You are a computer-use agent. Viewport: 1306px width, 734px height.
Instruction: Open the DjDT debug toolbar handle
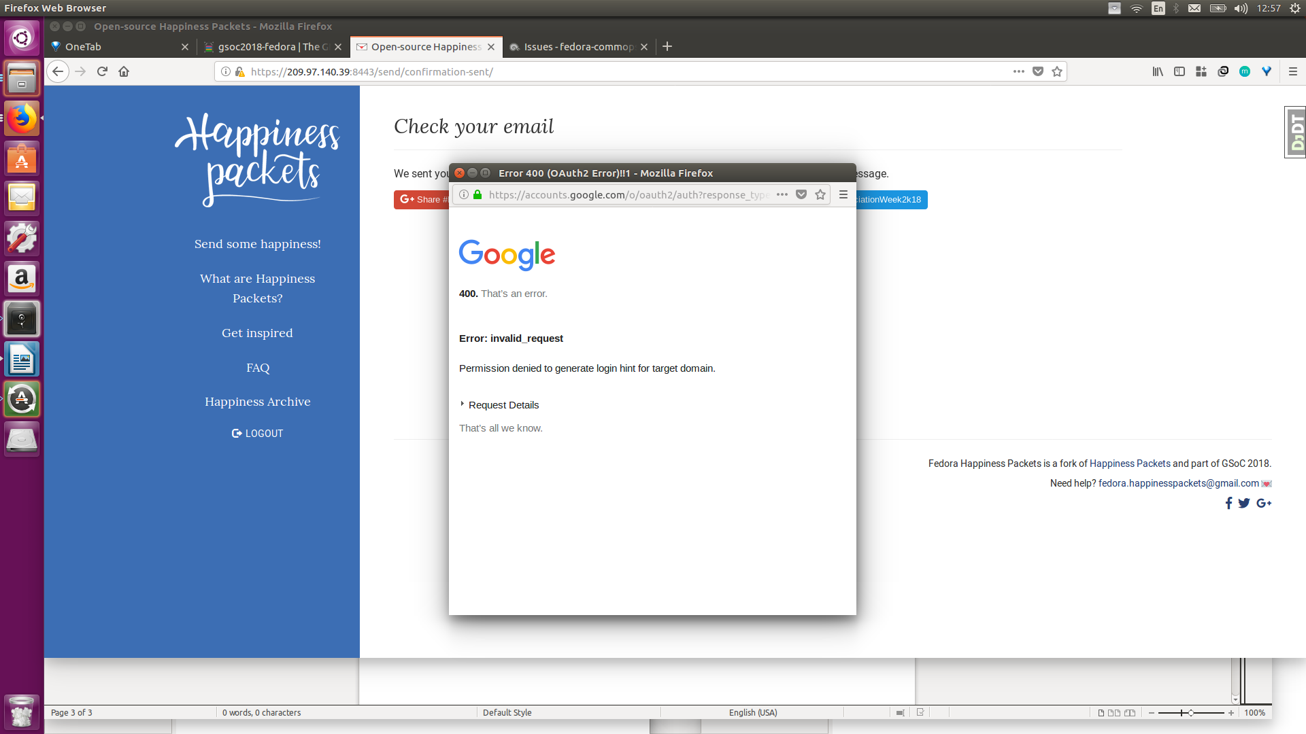click(x=1295, y=133)
